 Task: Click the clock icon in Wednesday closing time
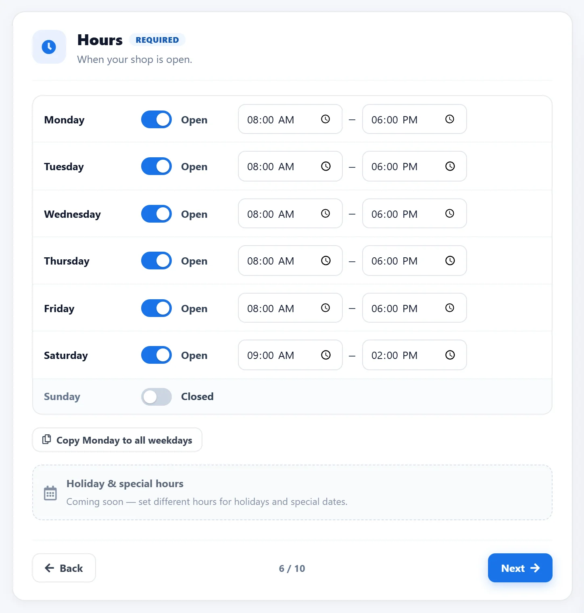tap(450, 213)
